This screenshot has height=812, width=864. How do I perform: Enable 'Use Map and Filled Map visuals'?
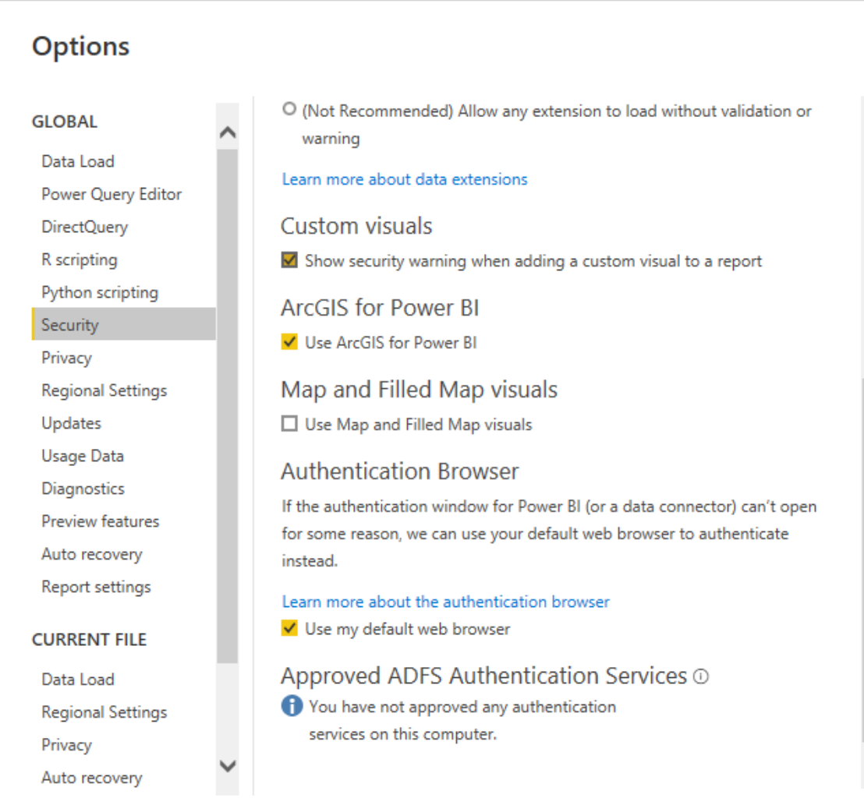(289, 424)
